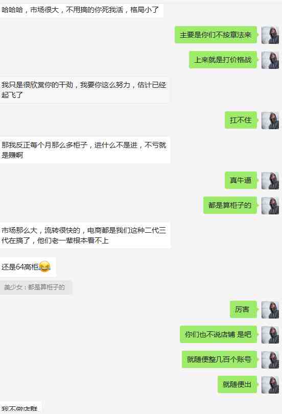The width and height of the screenshot is (282, 414).
Task: Select the green '扛不住' bubble
Action: 241,120
